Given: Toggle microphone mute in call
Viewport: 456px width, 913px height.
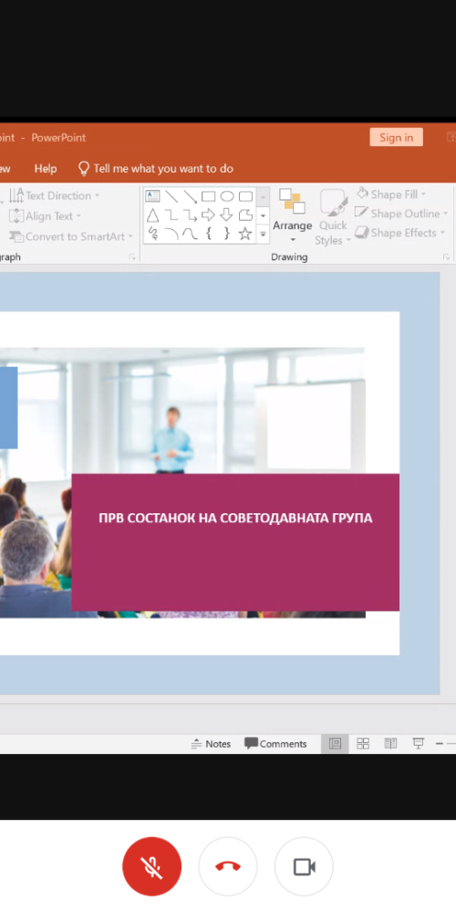Looking at the screenshot, I should coord(151,866).
